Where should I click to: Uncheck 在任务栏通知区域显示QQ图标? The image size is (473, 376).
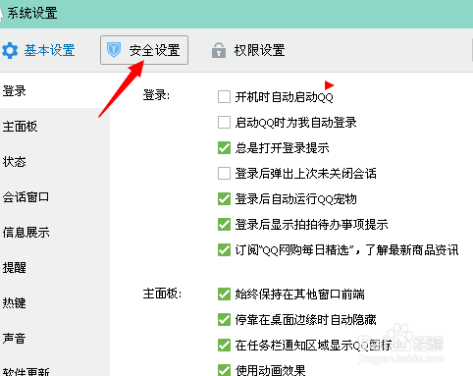tap(224, 345)
